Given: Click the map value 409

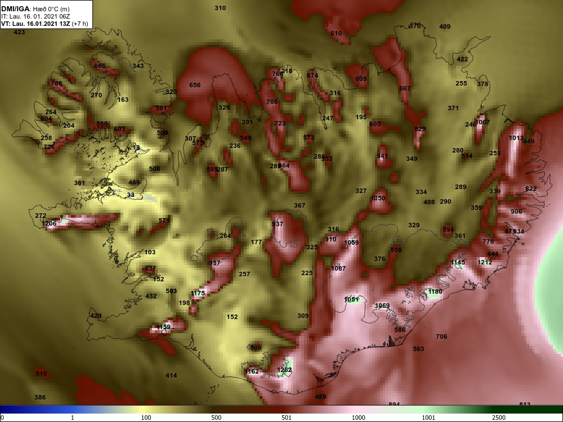Looking at the screenshot, I should [x=445, y=26].
